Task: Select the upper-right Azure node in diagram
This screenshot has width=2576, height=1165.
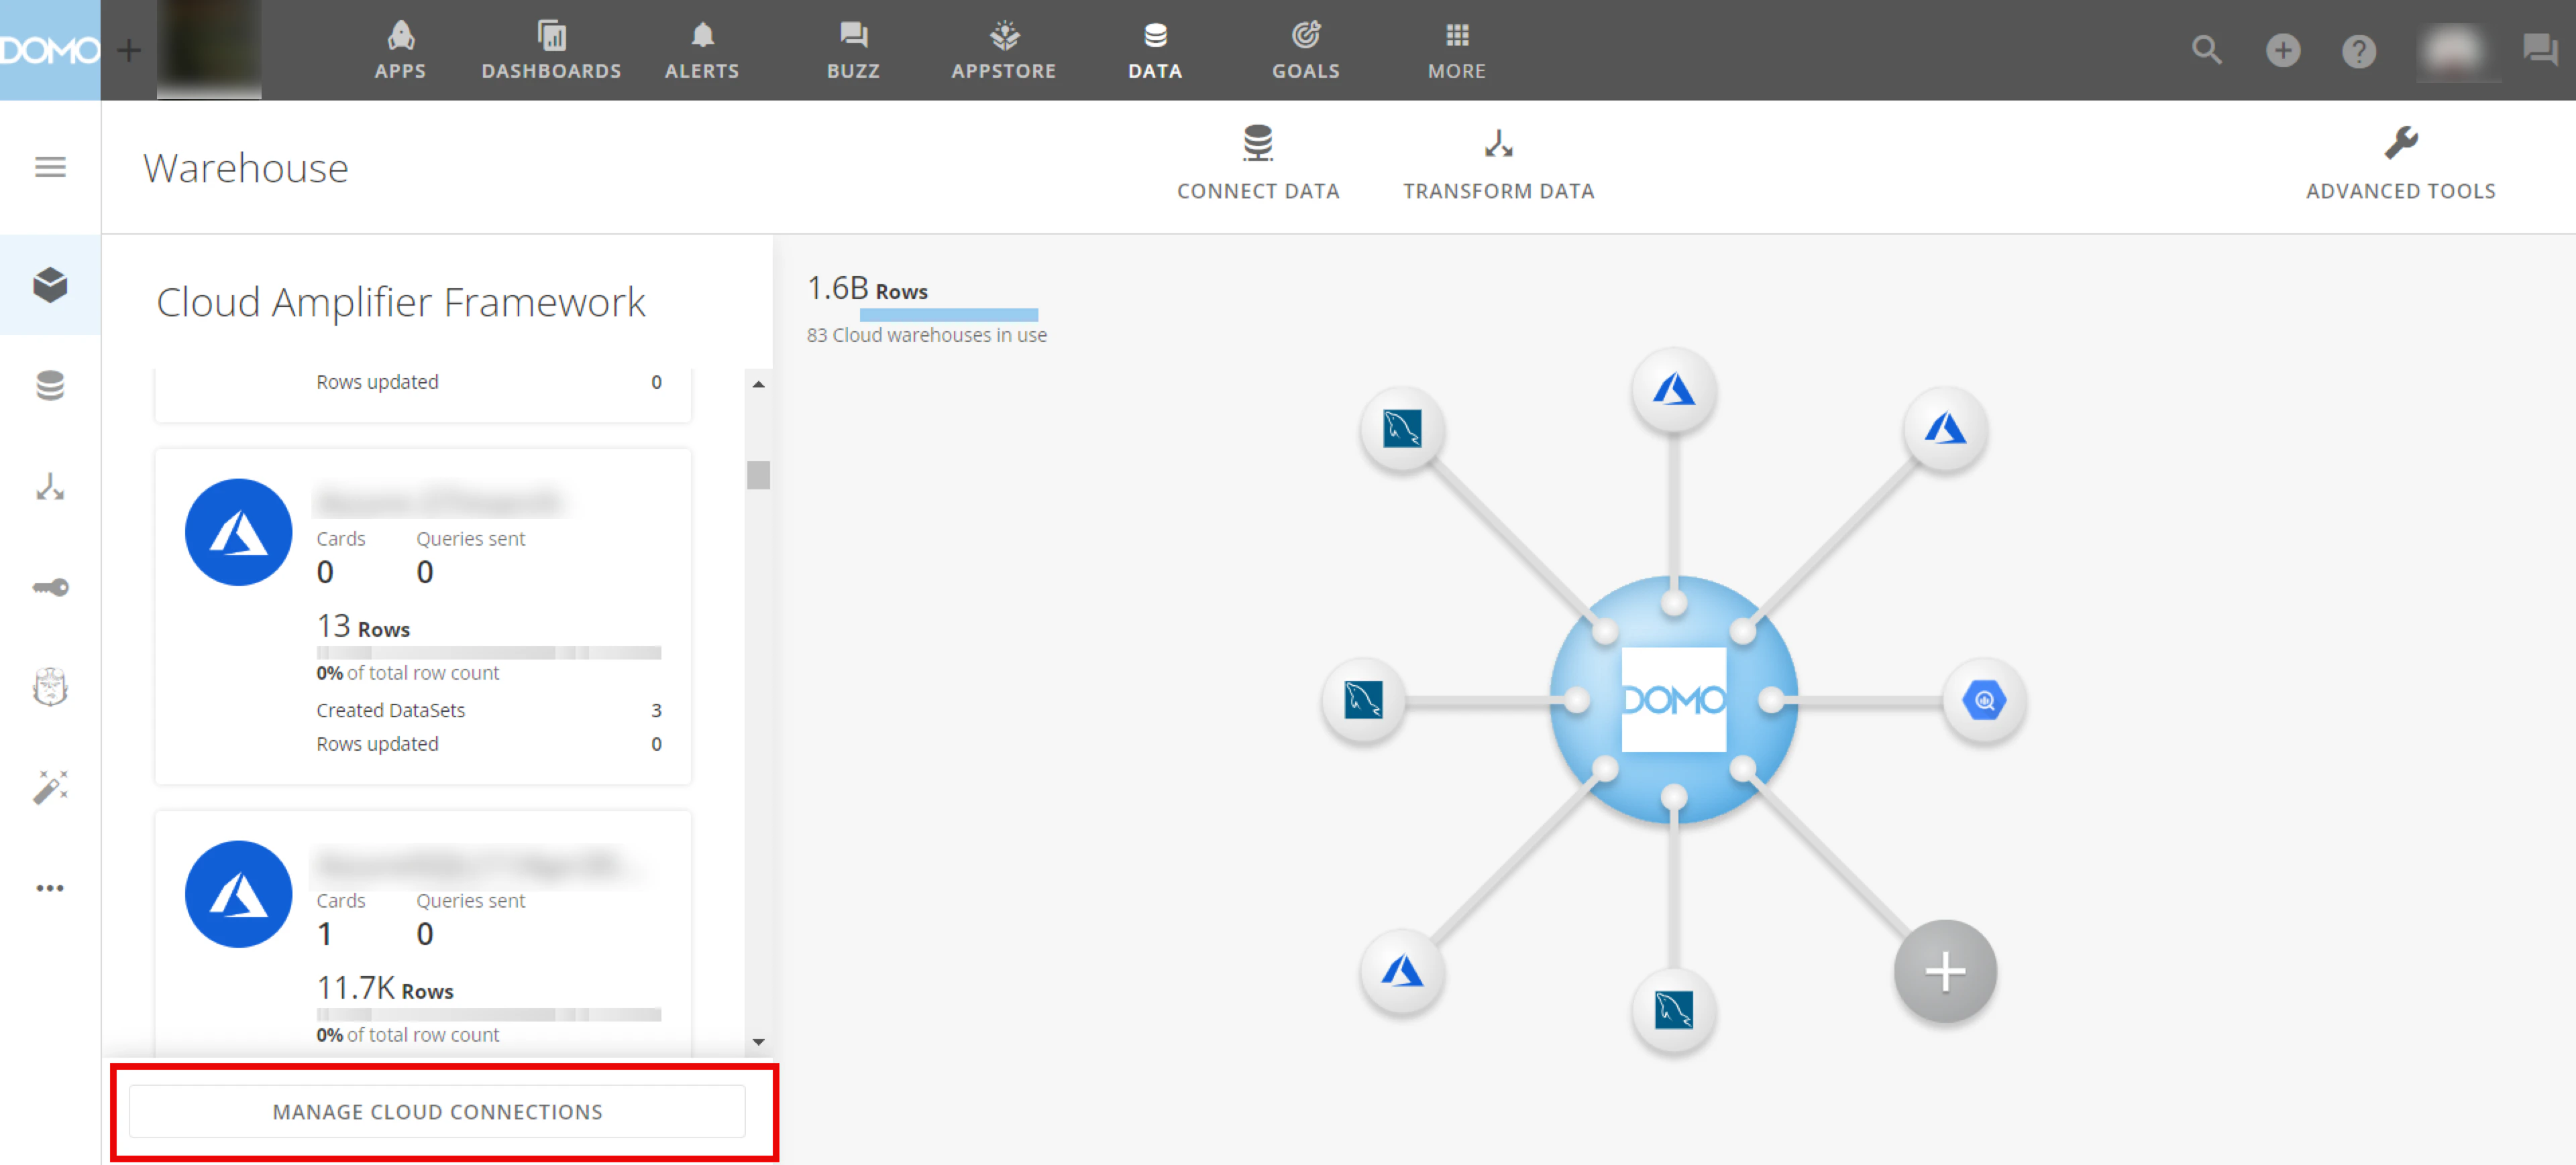Action: pyautogui.click(x=1945, y=430)
